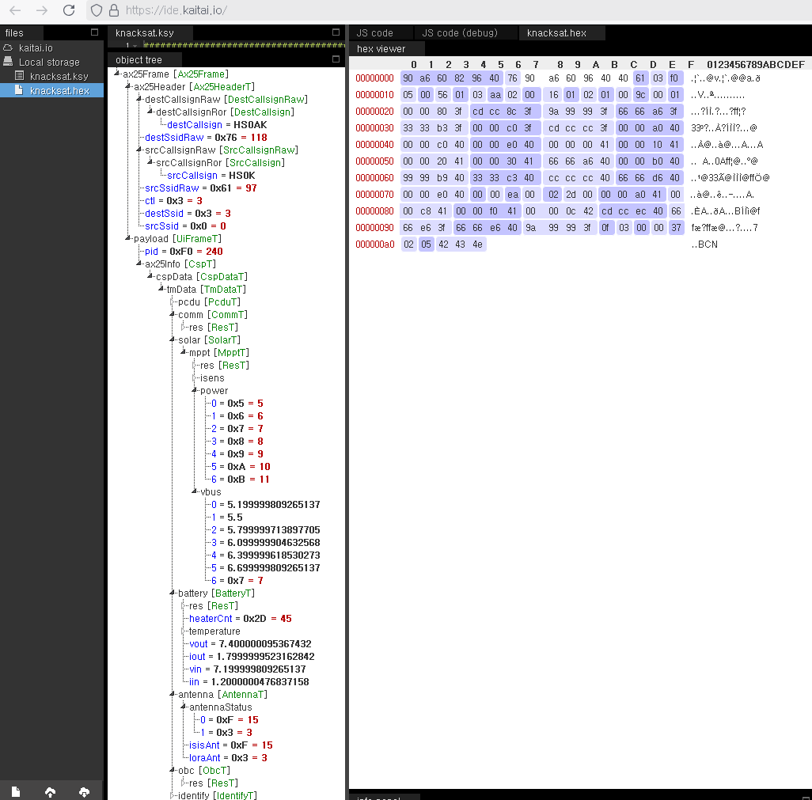This screenshot has height=800, width=812.
Task: Reload the browser page
Action: (69, 10)
